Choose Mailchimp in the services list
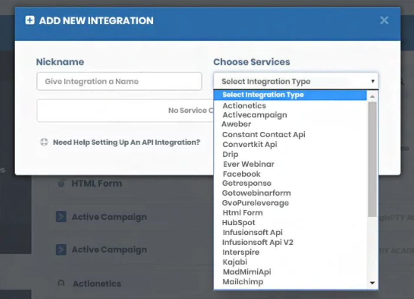This screenshot has height=299, width=414. point(243,282)
